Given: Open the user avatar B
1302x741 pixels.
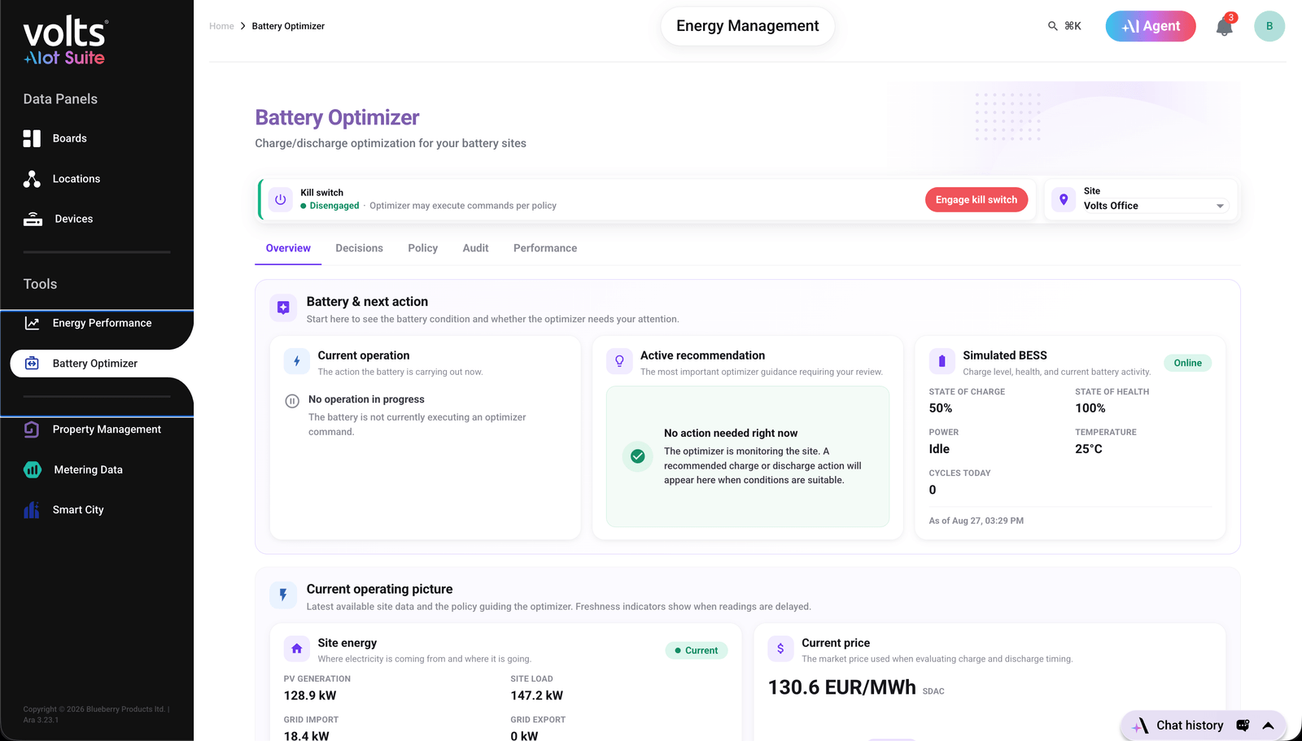Looking at the screenshot, I should (1269, 26).
